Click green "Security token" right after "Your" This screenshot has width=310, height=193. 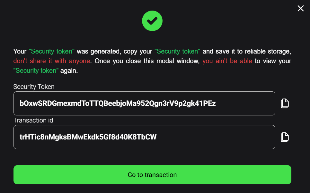pos(52,51)
